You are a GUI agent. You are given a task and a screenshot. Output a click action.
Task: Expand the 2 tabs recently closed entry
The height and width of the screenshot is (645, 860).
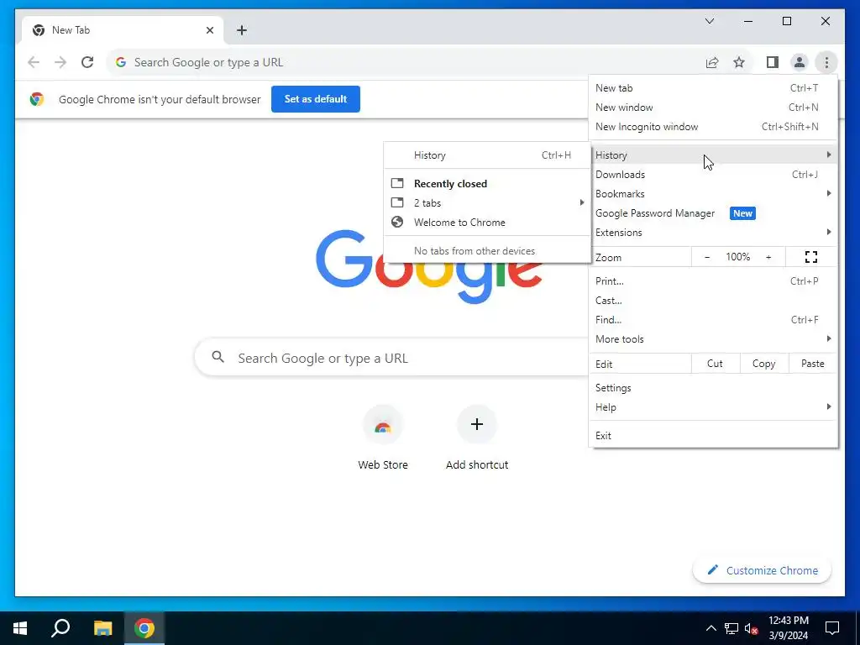[487, 203]
